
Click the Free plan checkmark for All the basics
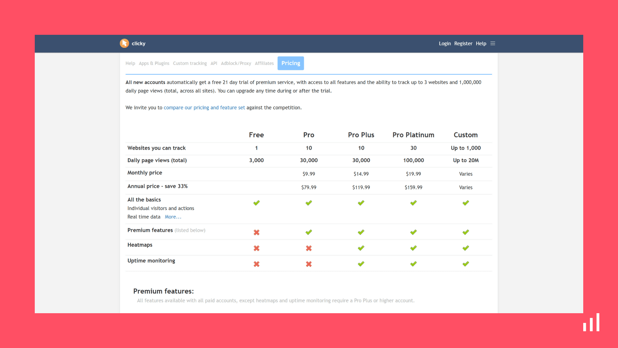257,203
